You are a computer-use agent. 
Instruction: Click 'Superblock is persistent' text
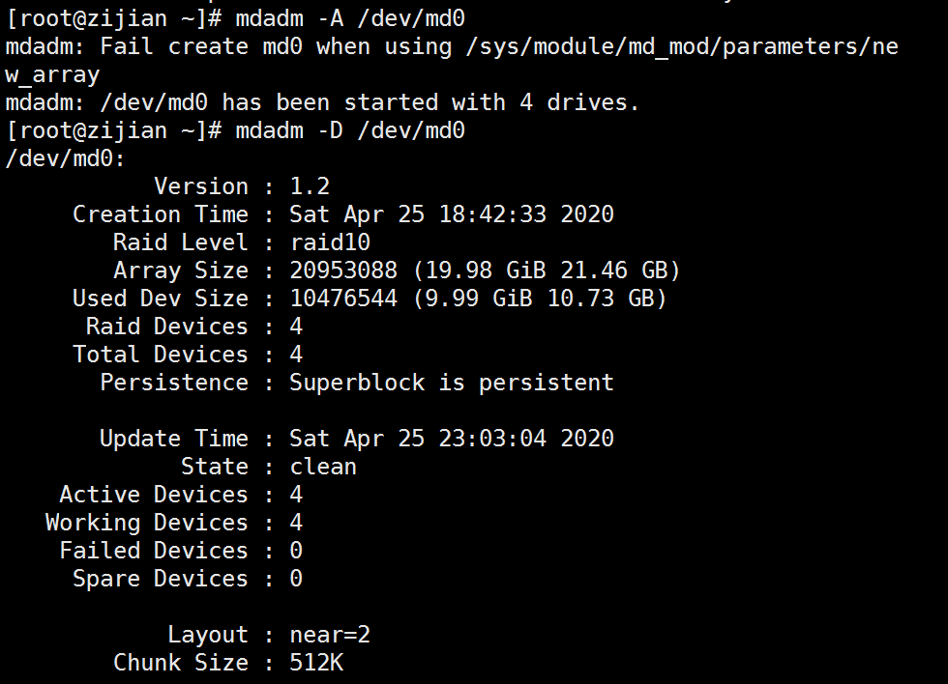(452, 383)
